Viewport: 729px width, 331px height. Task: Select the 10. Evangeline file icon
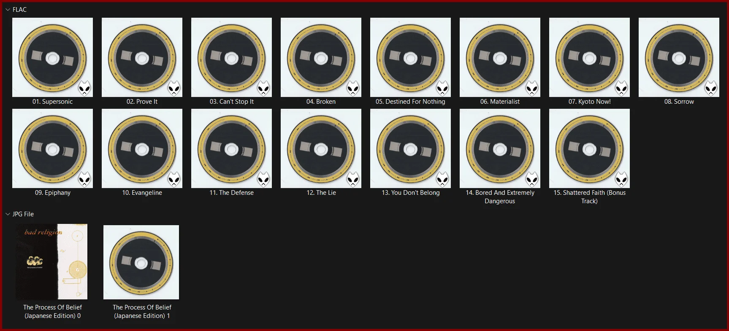pos(142,148)
